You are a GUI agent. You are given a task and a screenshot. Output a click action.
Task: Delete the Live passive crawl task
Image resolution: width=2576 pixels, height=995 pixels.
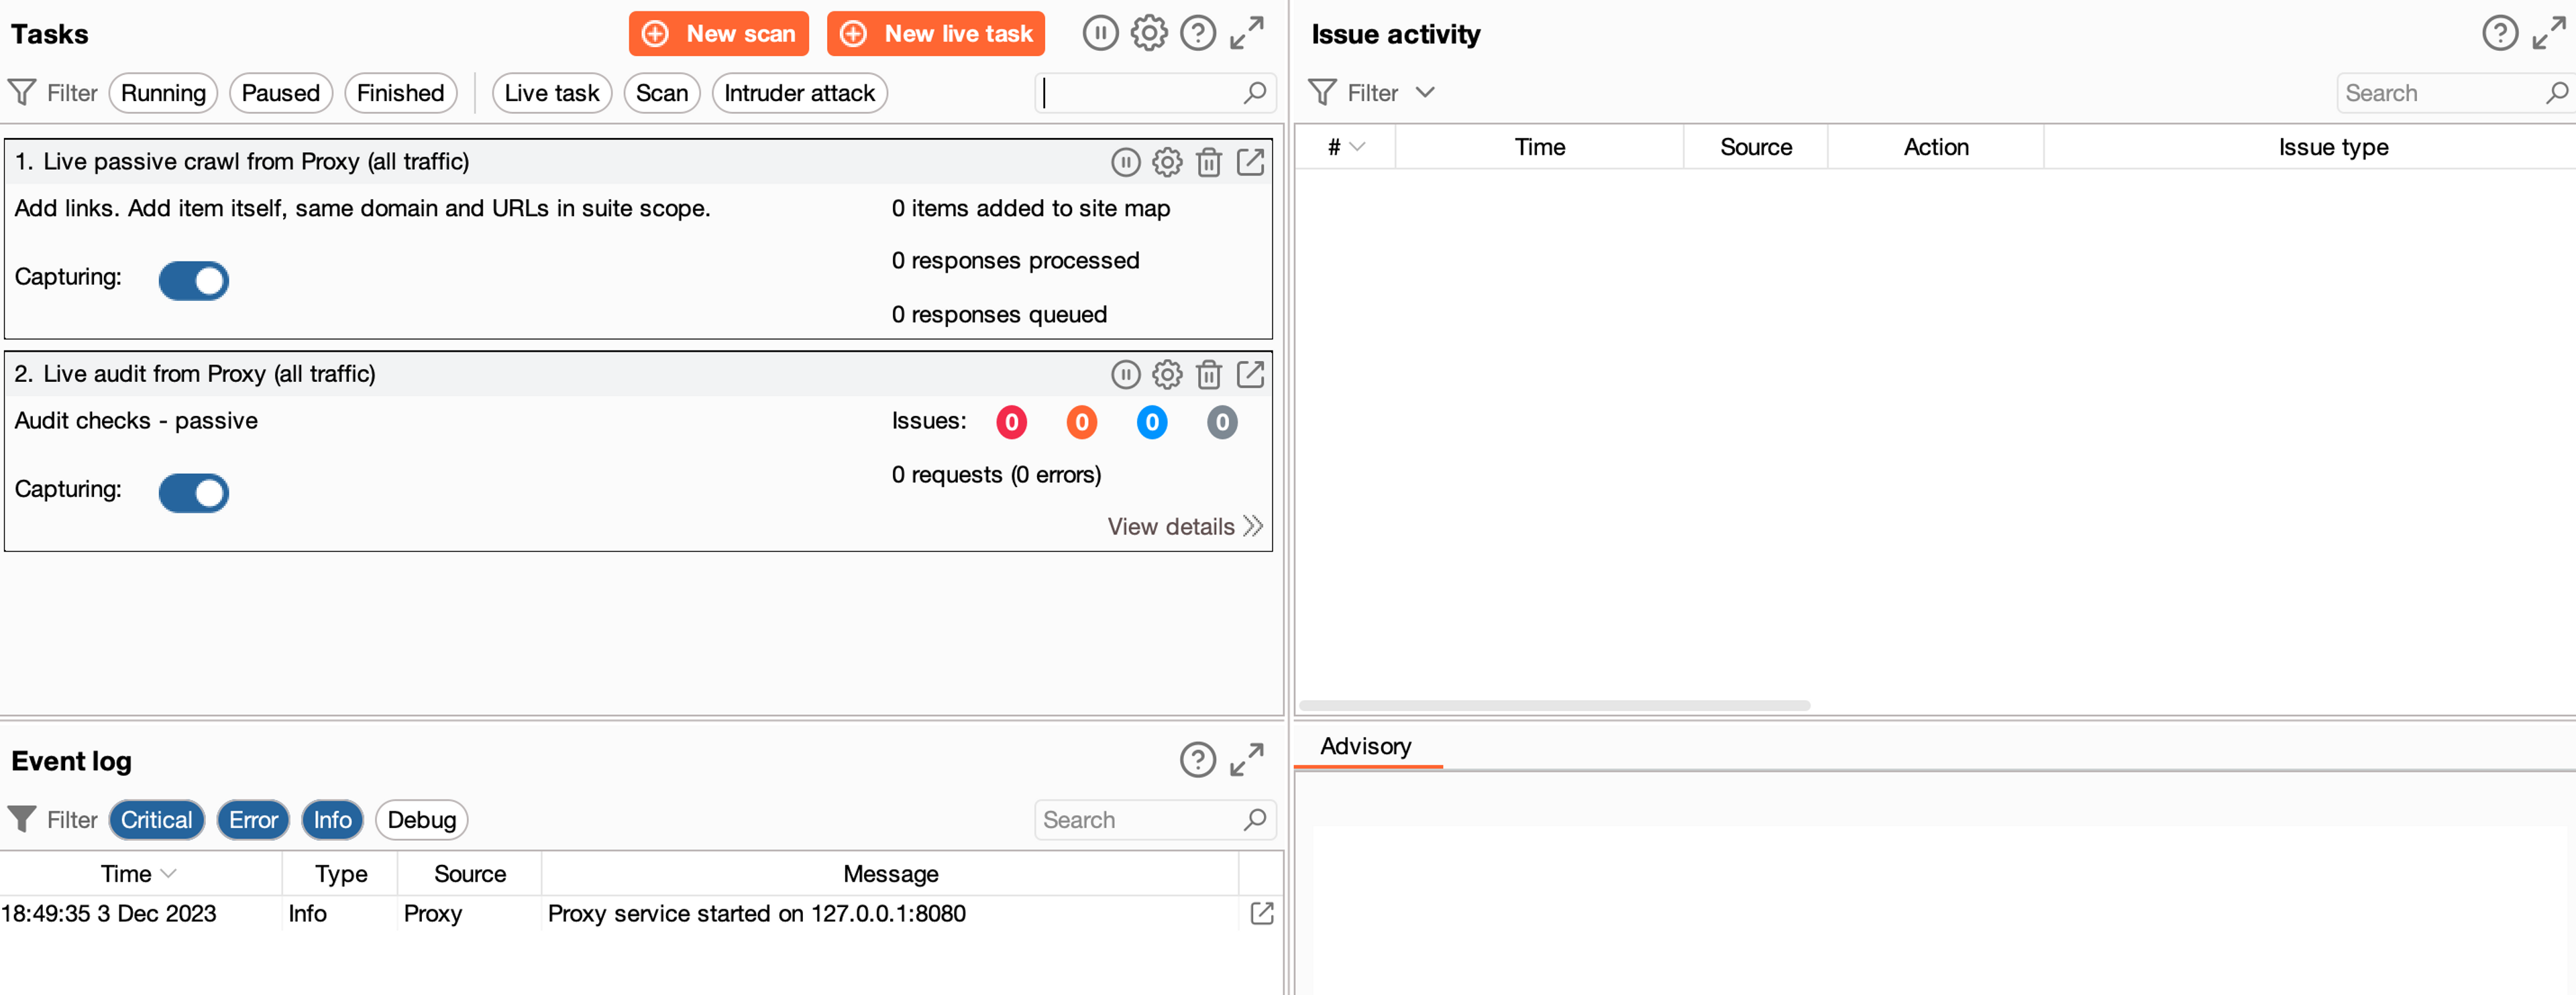(x=1208, y=162)
